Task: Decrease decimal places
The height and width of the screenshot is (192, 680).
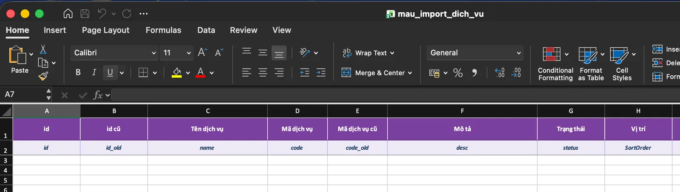Action: [516, 73]
